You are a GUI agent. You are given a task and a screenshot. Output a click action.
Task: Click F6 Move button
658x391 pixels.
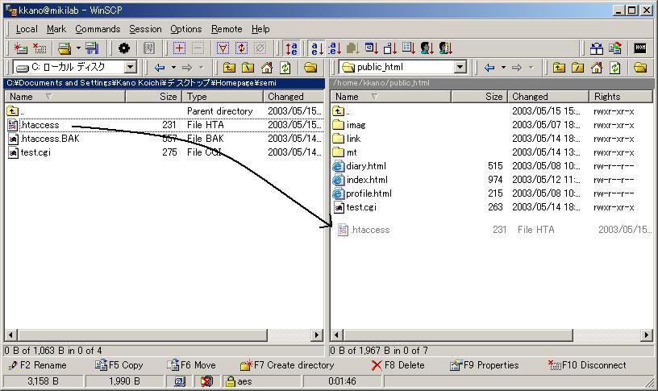191,365
